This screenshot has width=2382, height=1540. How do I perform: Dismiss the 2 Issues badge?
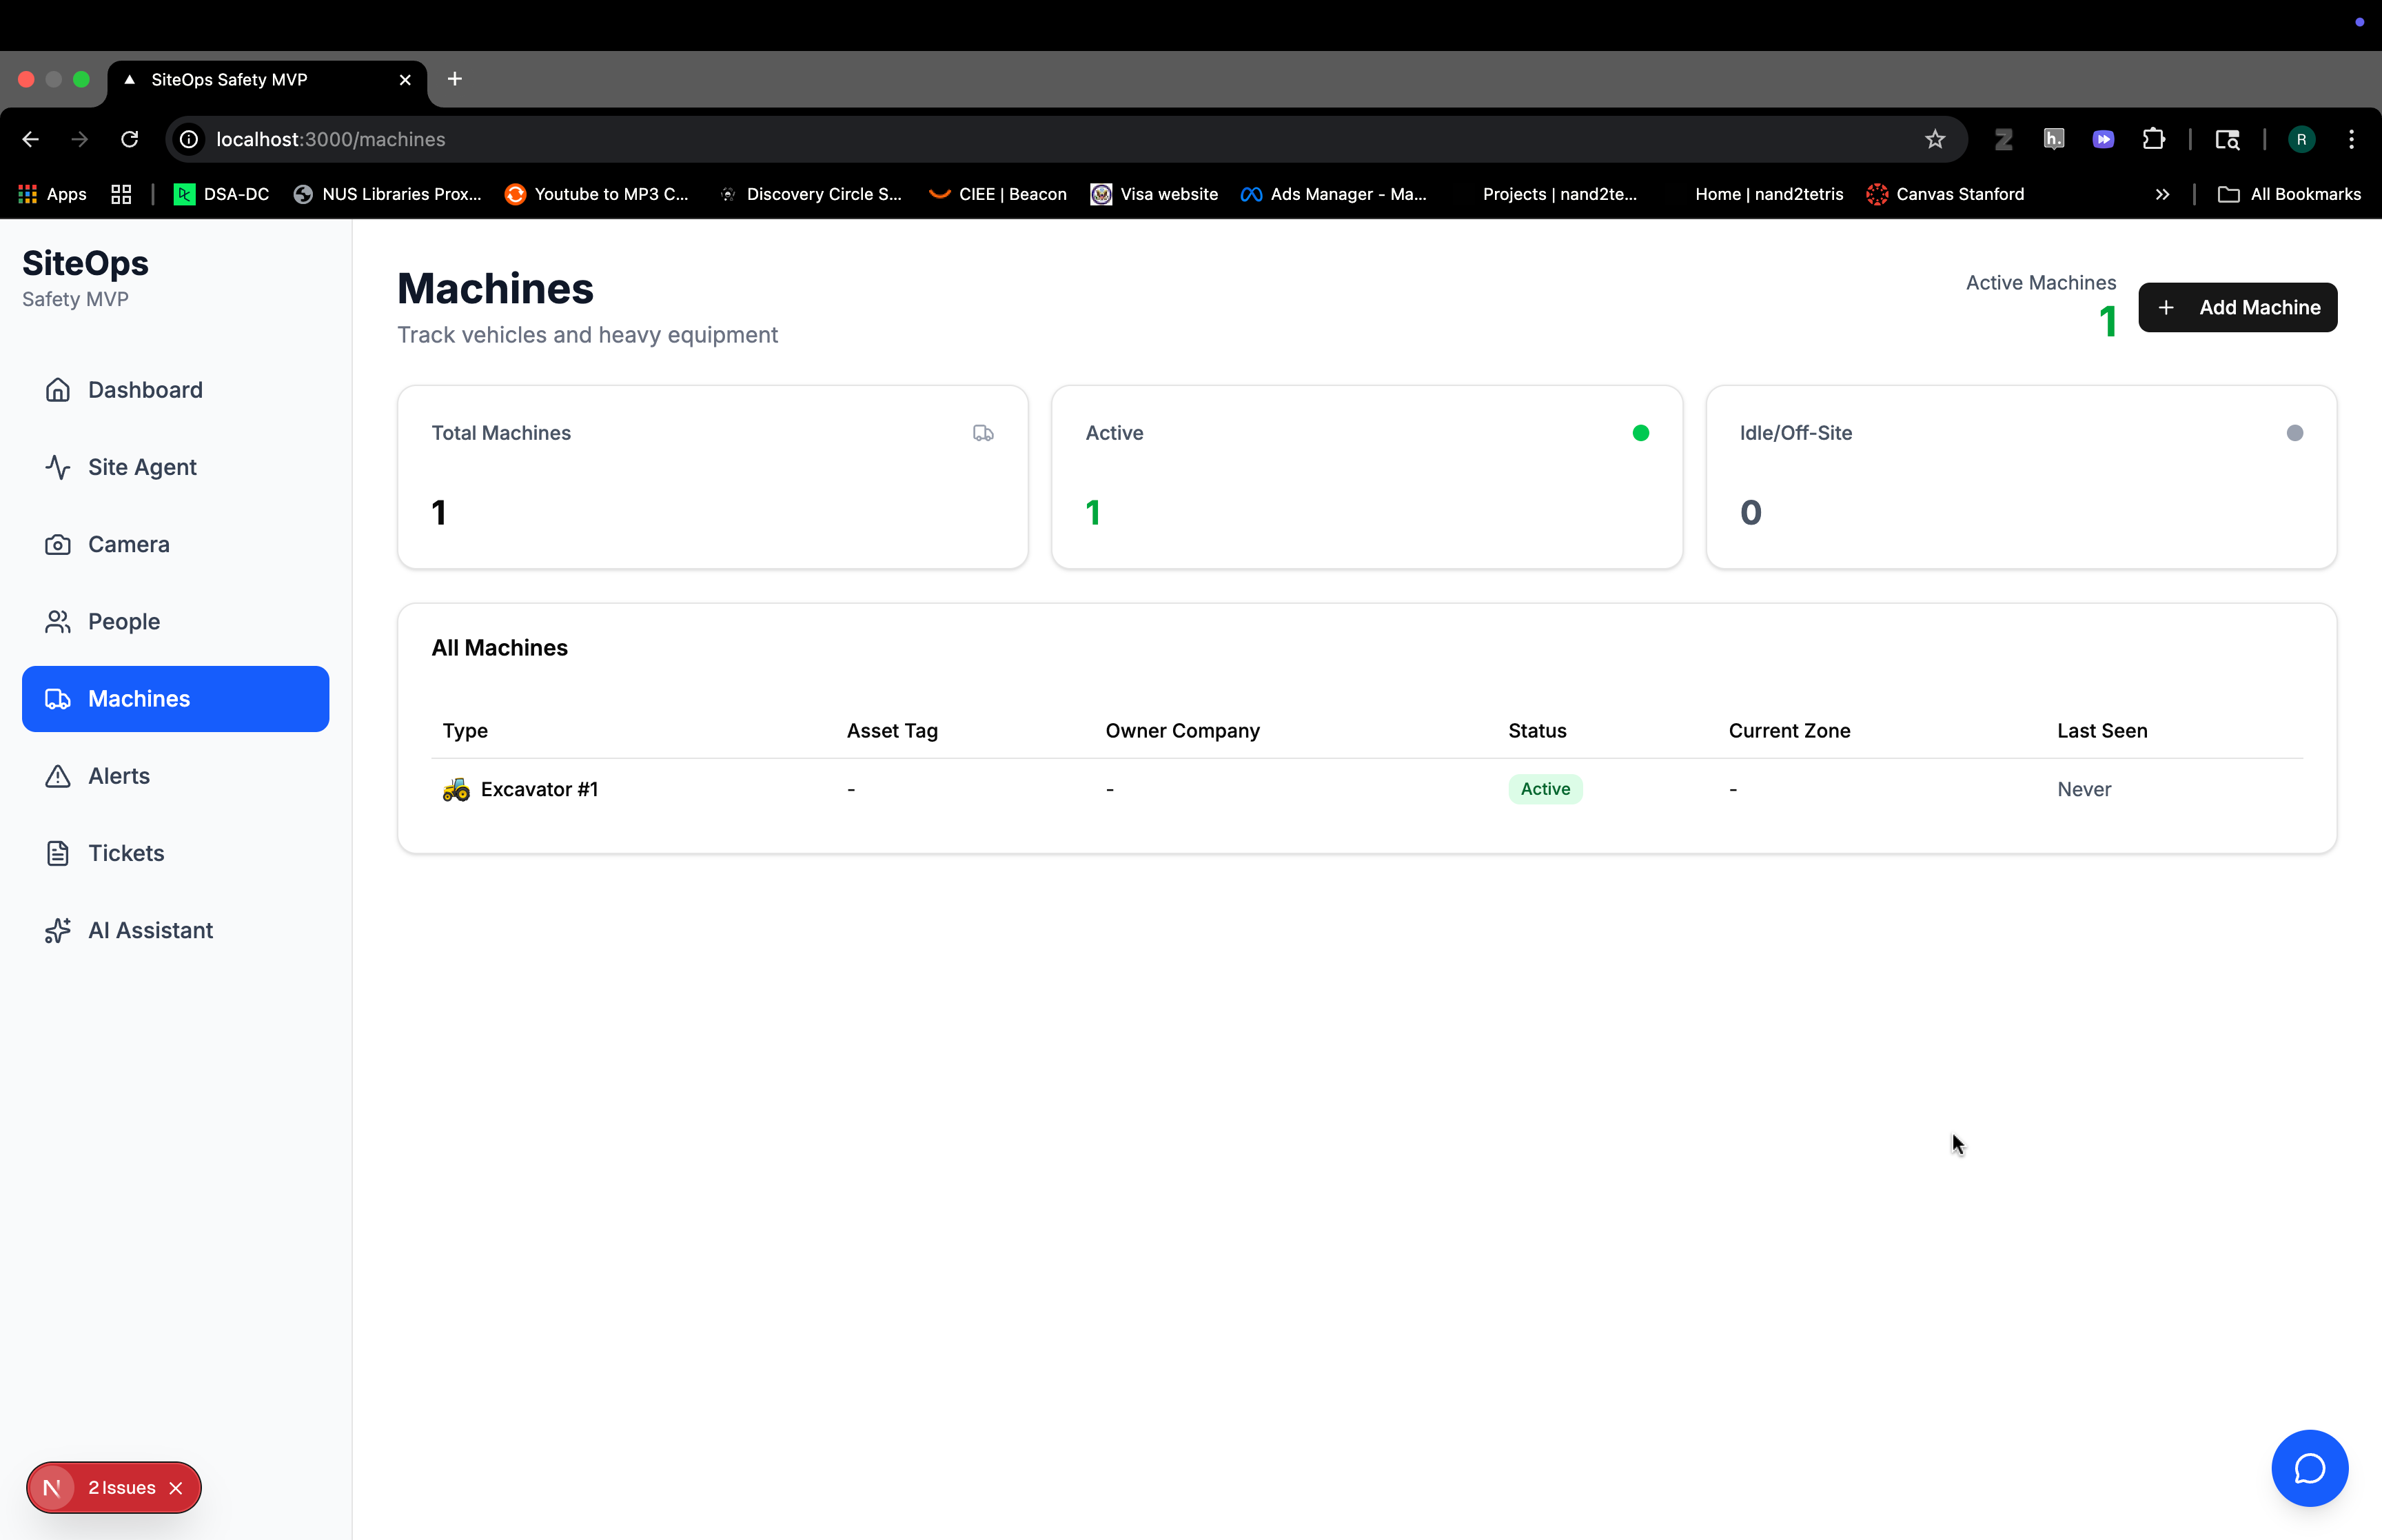tap(176, 1488)
